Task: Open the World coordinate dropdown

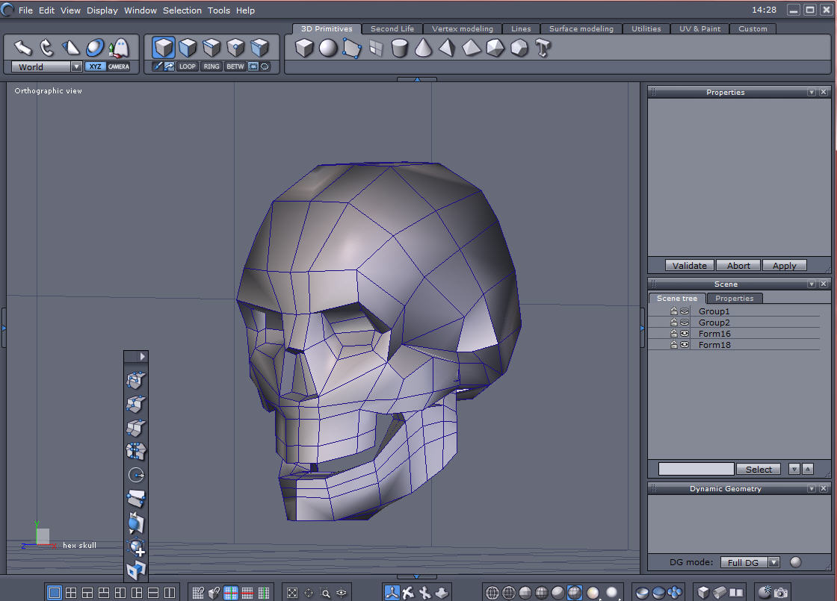Action: click(x=76, y=66)
